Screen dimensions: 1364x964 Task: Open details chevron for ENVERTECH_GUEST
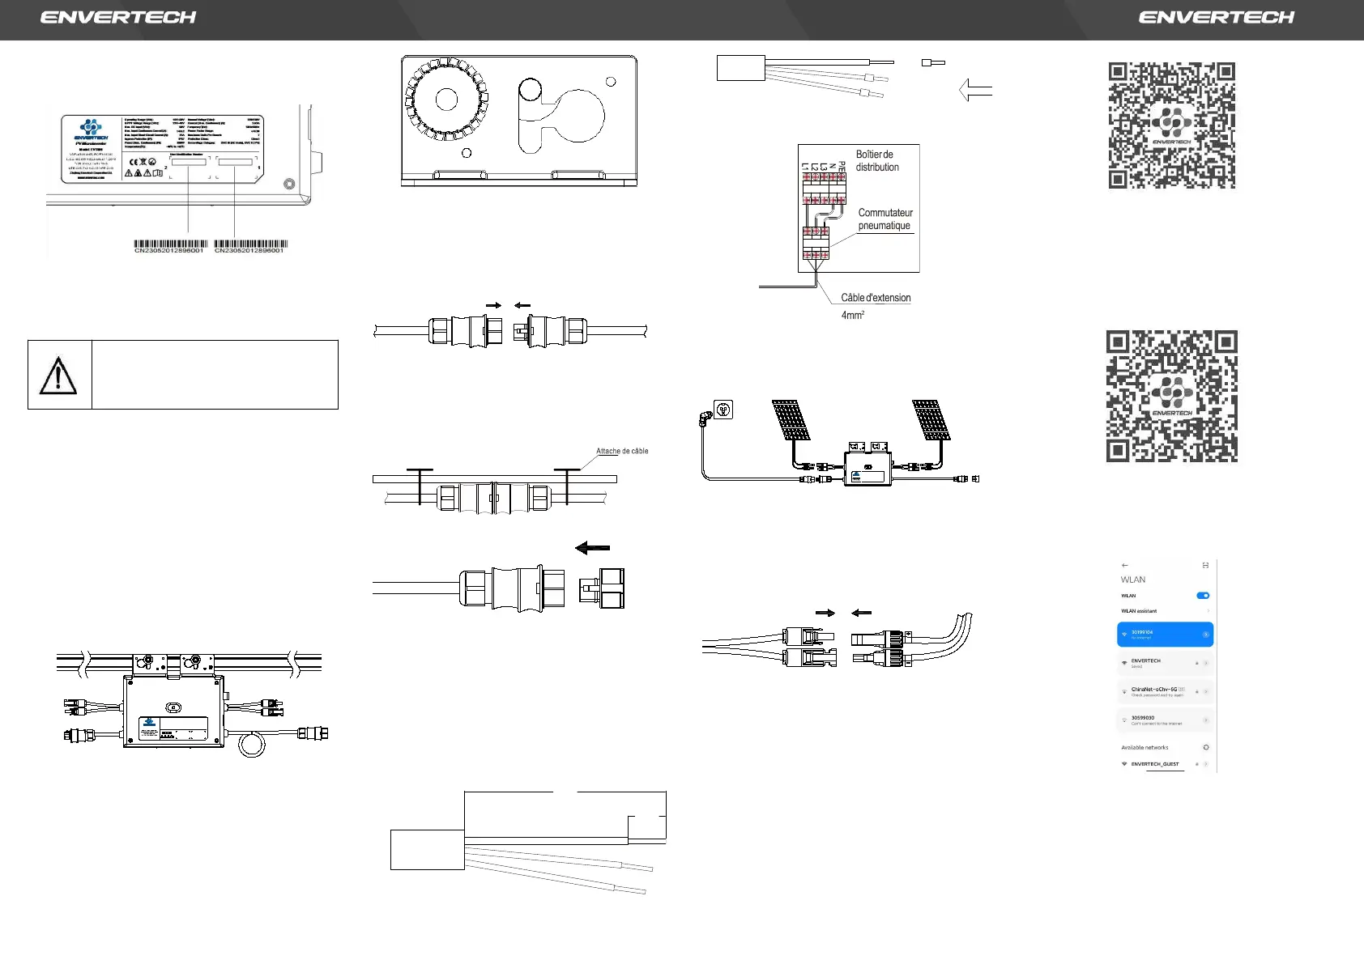click(1206, 764)
